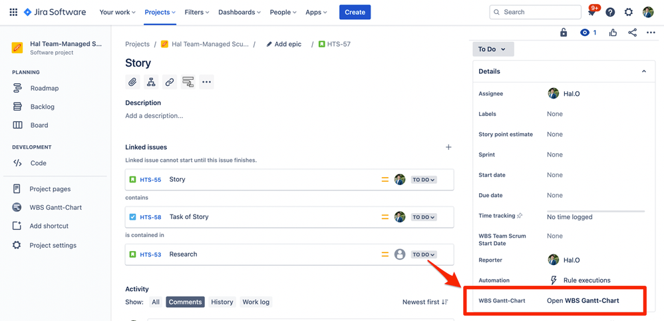Click the Project settings gear icon
Image resolution: width=664 pixels, height=321 pixels.
coord(17,245)
